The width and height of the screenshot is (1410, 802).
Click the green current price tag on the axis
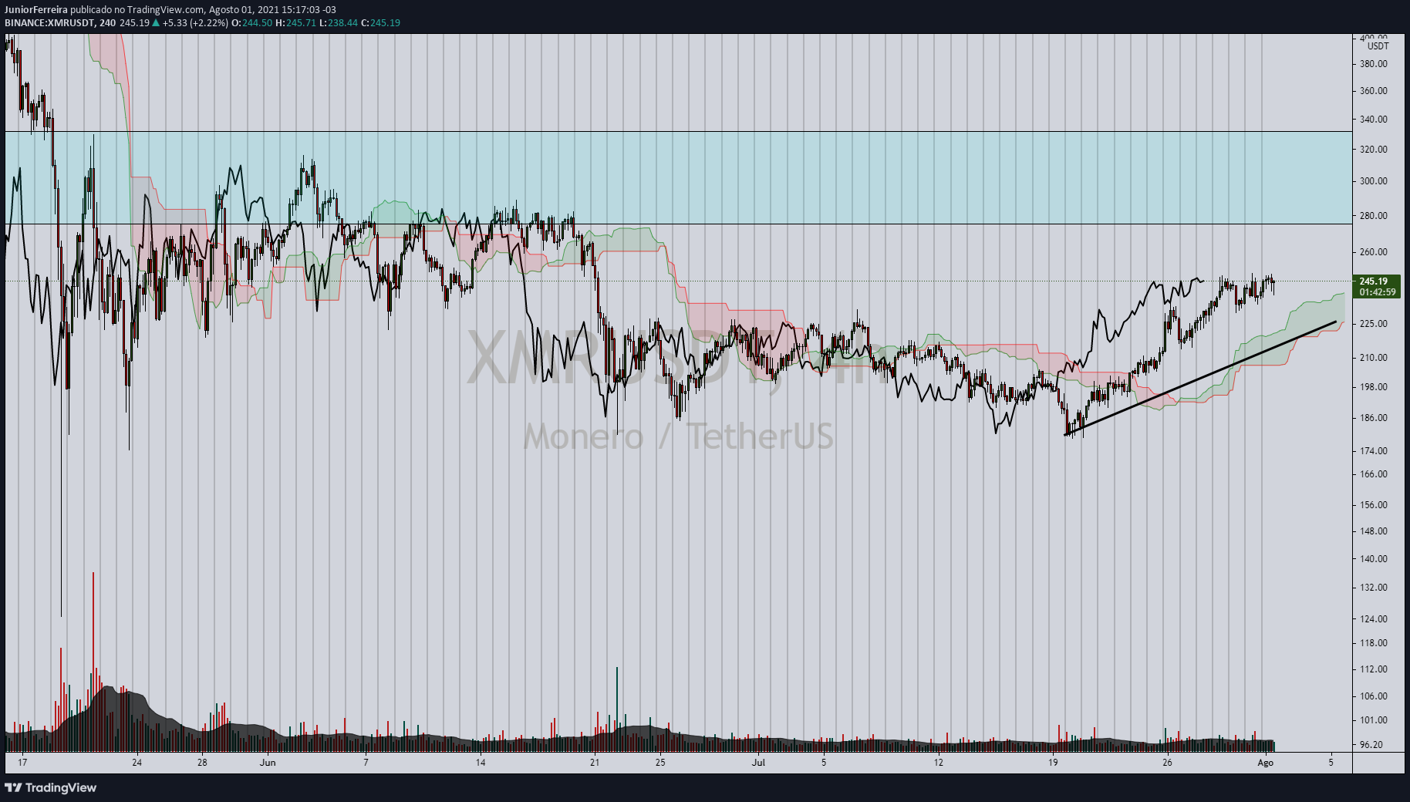click(x=1378, y=287)
